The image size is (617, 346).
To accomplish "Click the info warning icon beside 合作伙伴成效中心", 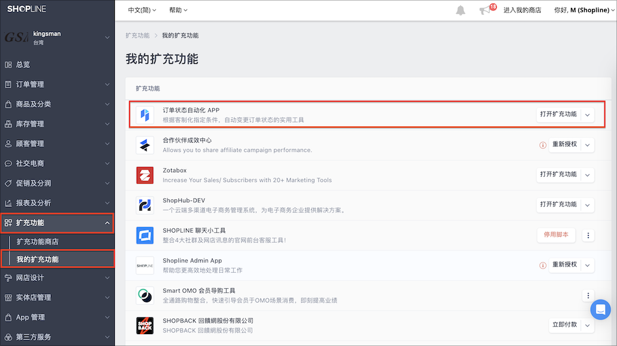I will pyautogui.click(x=543, y=145).
